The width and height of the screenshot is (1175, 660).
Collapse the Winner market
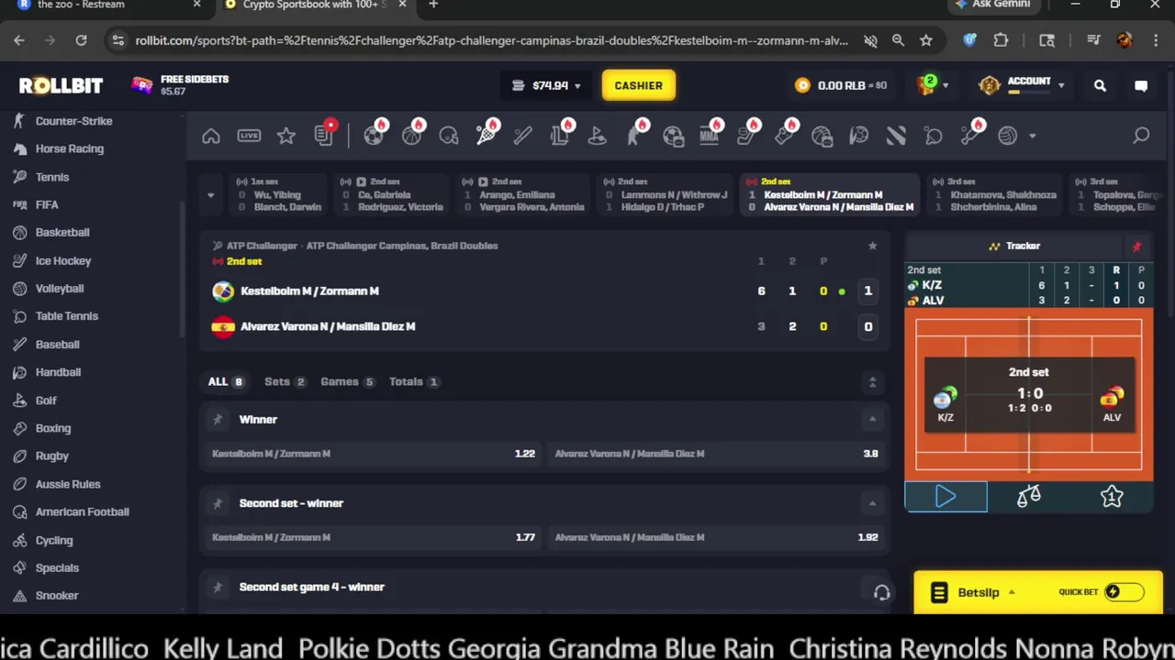click(x=872, y=419)
